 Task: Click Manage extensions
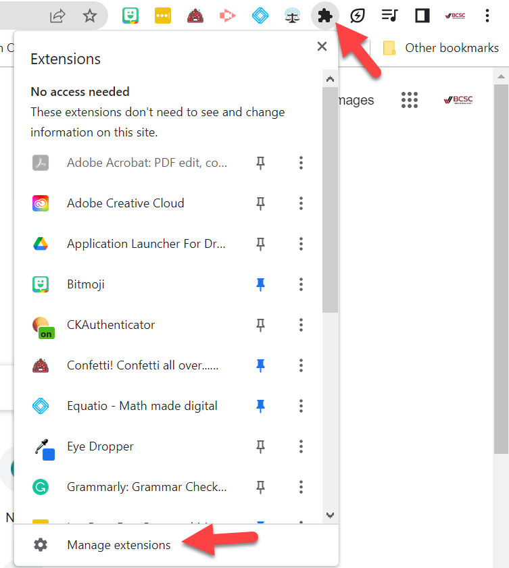click(119, 545)
